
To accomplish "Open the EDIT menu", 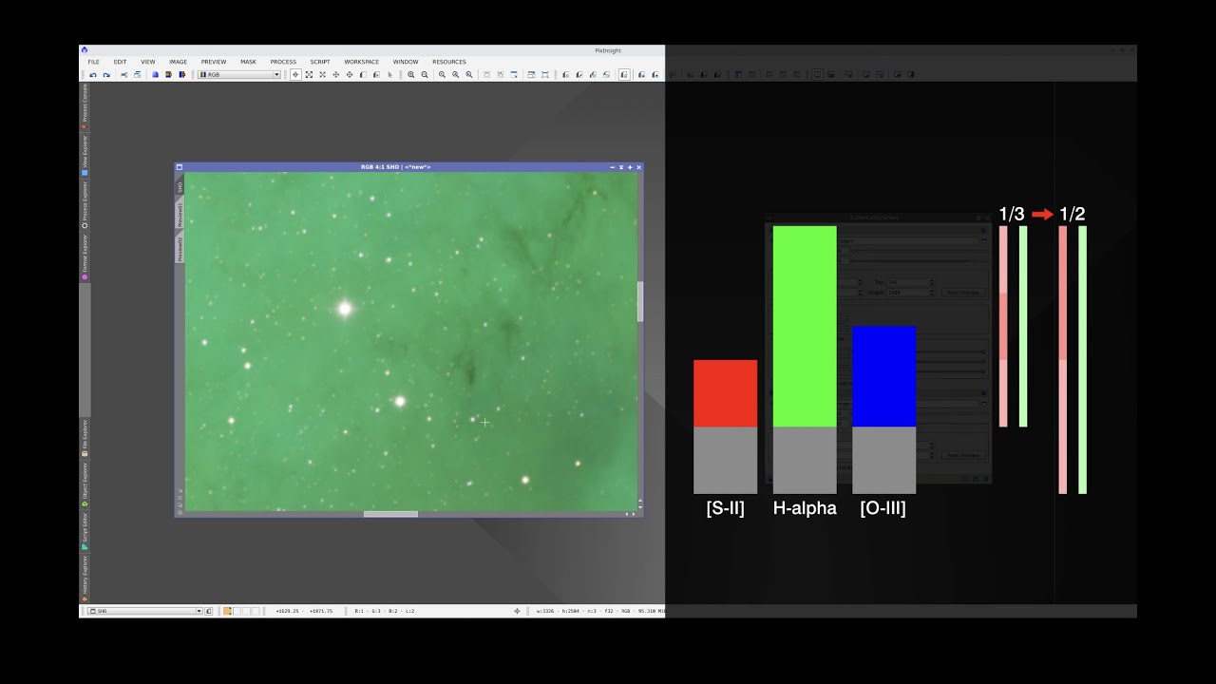I will [x=120, y=62].
